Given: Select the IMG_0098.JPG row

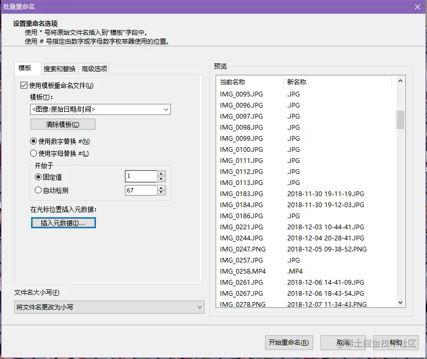Looking at the screenshot, I should coord(306,128).
